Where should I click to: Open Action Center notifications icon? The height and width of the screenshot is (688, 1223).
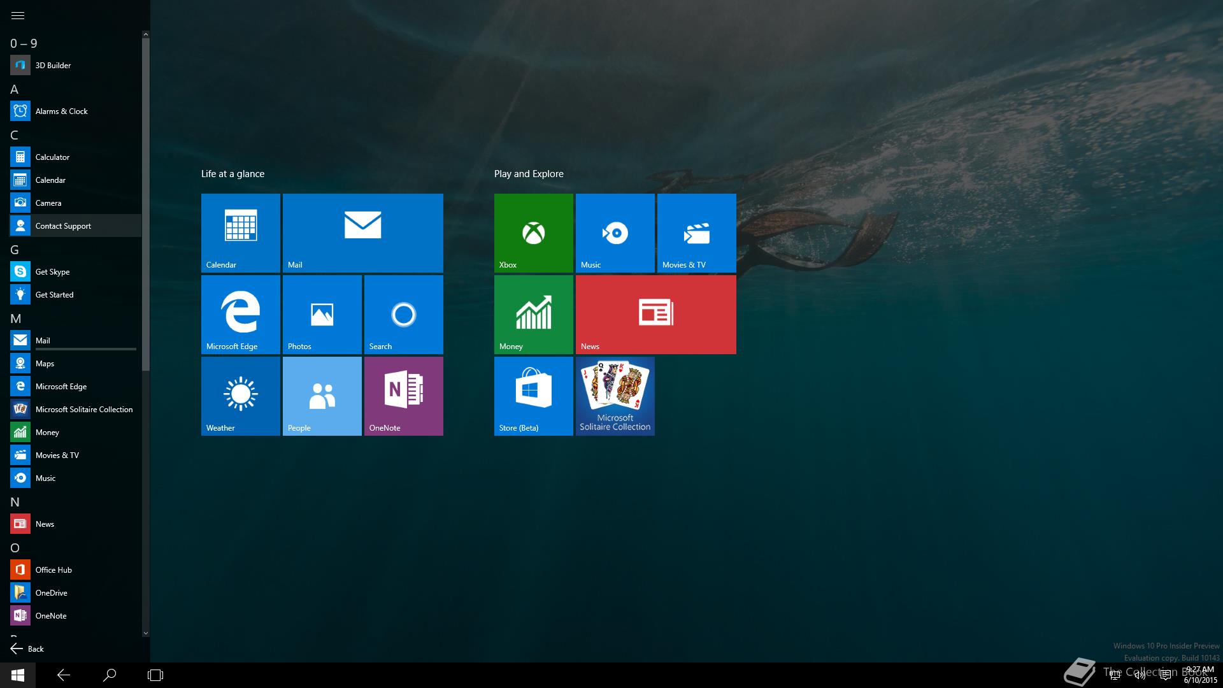(1166, 675)
